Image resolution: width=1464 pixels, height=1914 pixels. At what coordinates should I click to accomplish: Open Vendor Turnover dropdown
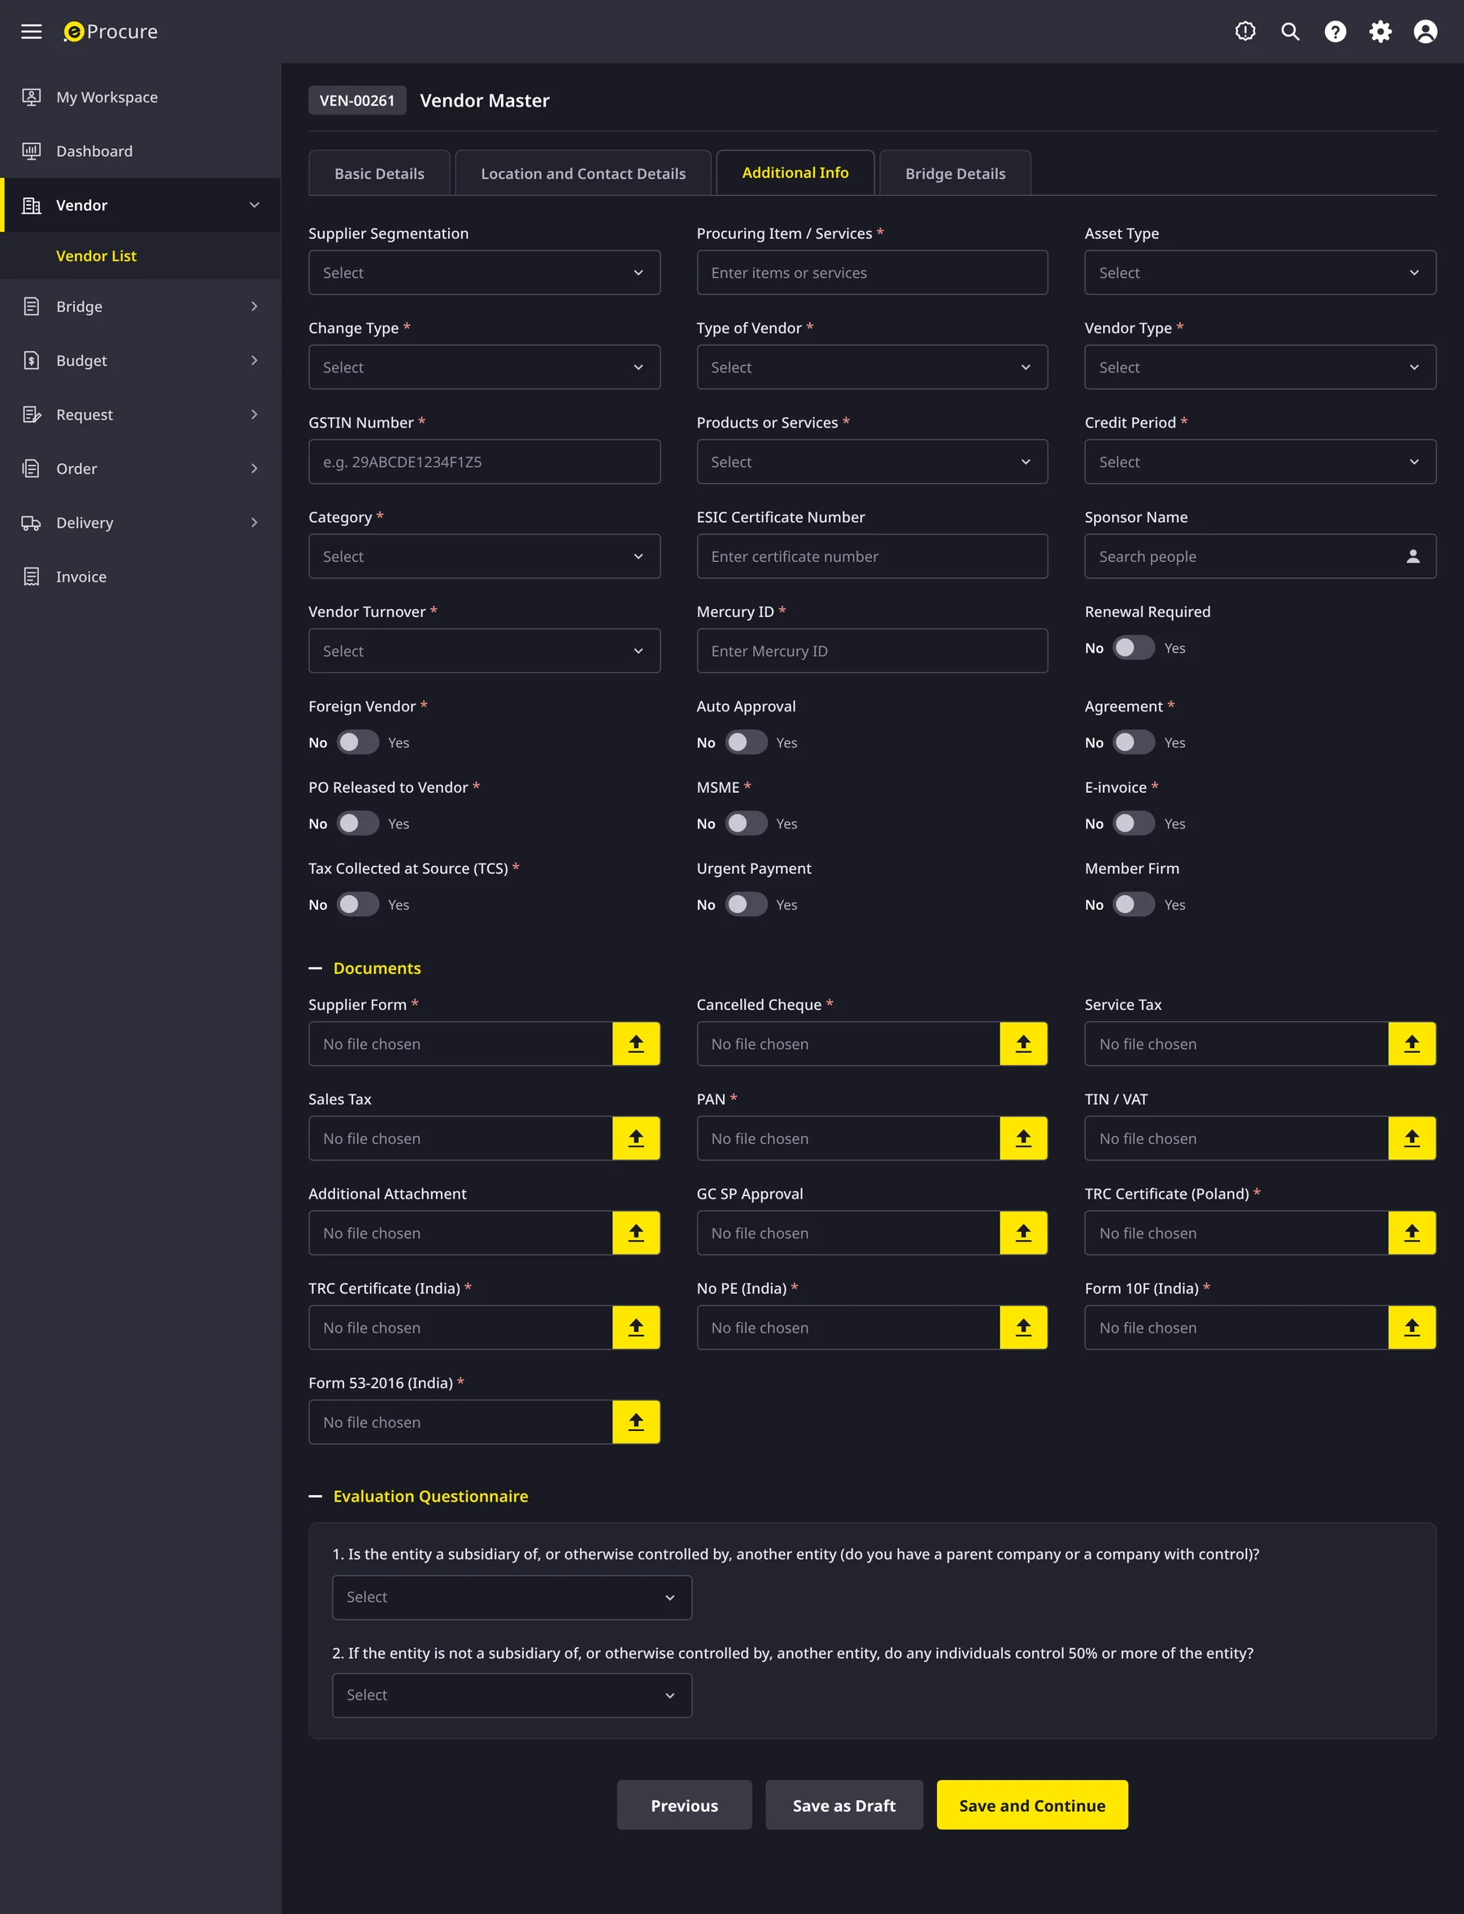[484, 650]
